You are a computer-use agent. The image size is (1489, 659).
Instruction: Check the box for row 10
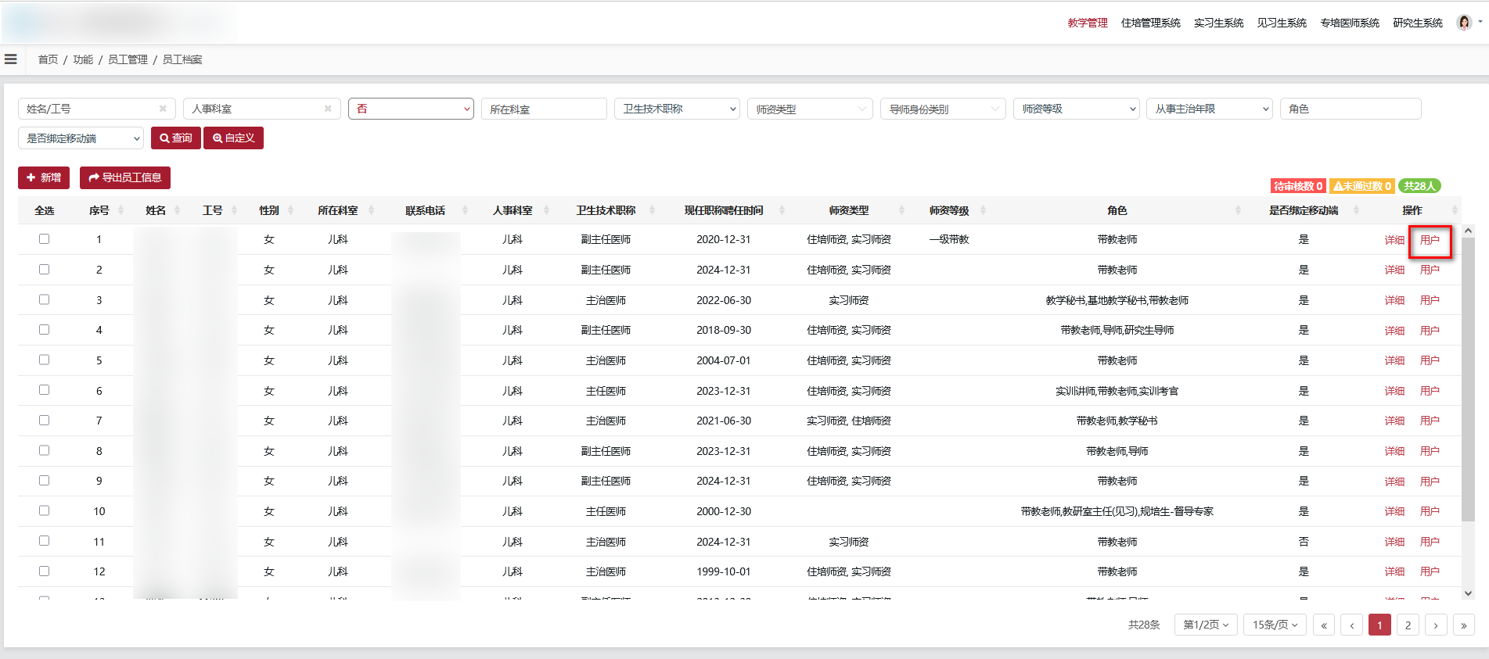[x=44, y=510]
